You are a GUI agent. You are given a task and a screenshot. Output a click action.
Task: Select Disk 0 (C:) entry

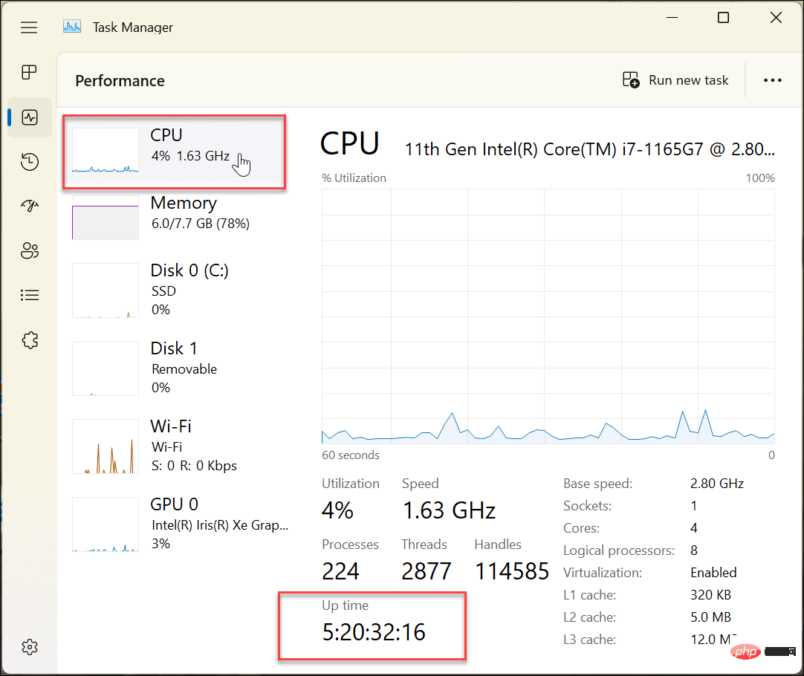(x=175, y=290)
